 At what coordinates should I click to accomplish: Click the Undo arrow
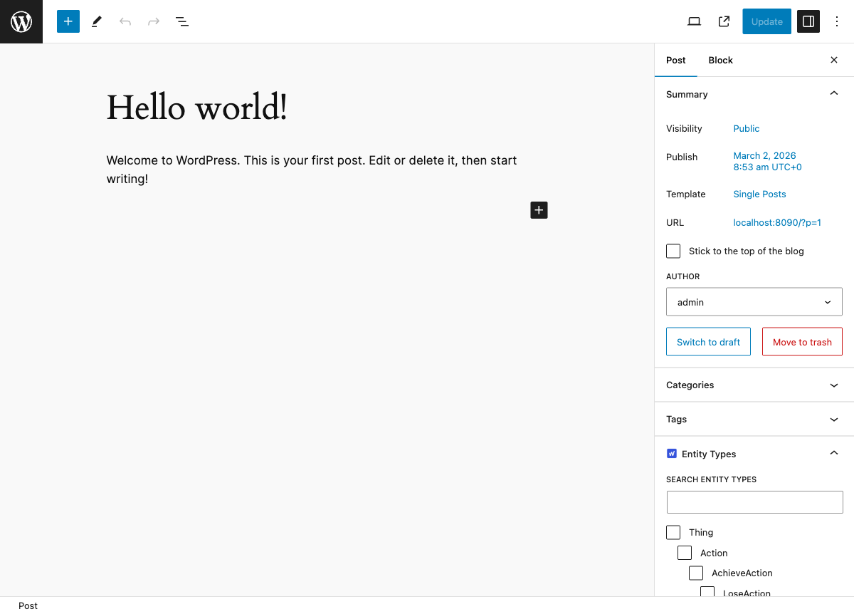(125, 21)
